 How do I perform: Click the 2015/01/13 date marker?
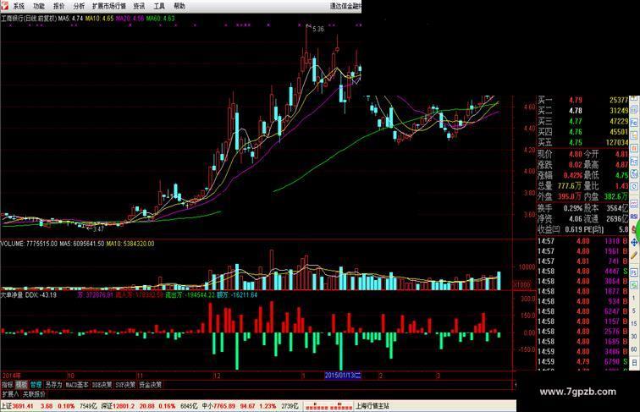(x=343, y=376)
